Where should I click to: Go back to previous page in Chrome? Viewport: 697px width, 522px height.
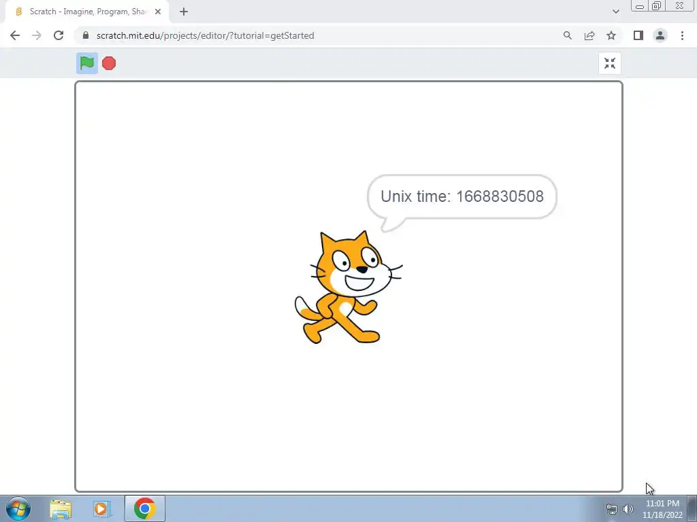15,35
